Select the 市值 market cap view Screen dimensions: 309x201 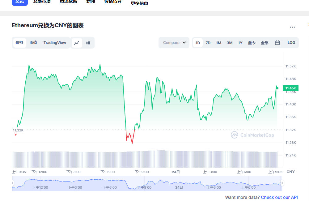[33, 43]
